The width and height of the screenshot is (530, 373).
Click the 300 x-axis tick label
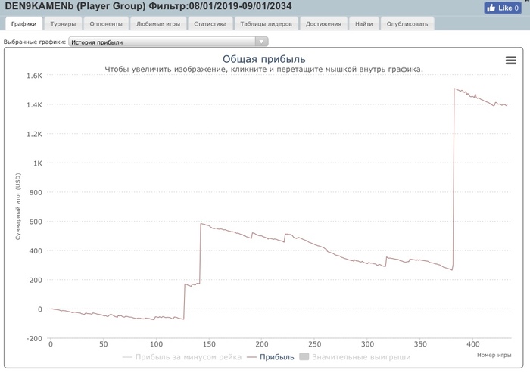[367, 344]
